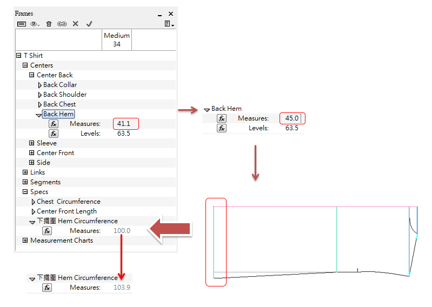The image size is (432, 307).
Task: Open the fx formula for Back Hem Levels
Action: pos(53,134)
